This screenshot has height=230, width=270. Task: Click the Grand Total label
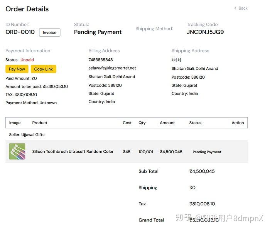click(x=151, y=220)
